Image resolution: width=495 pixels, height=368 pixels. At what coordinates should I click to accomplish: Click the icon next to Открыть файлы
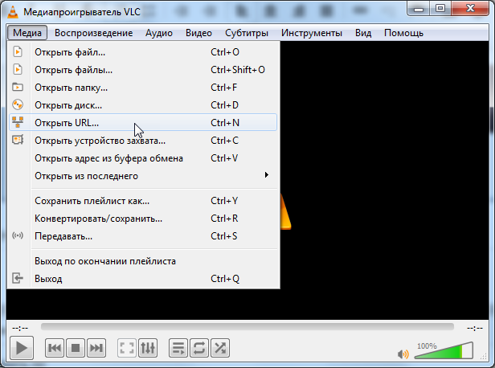click(18, 69)
